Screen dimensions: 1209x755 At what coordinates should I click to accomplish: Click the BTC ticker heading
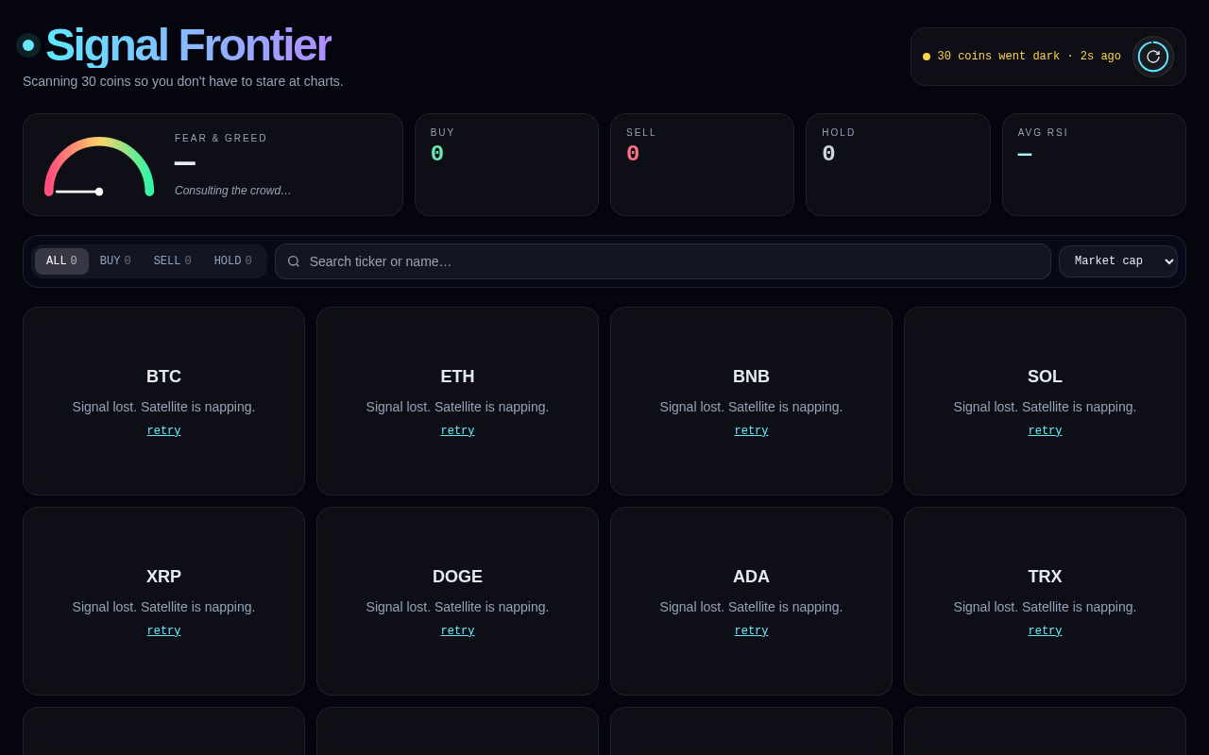(163, 377)
